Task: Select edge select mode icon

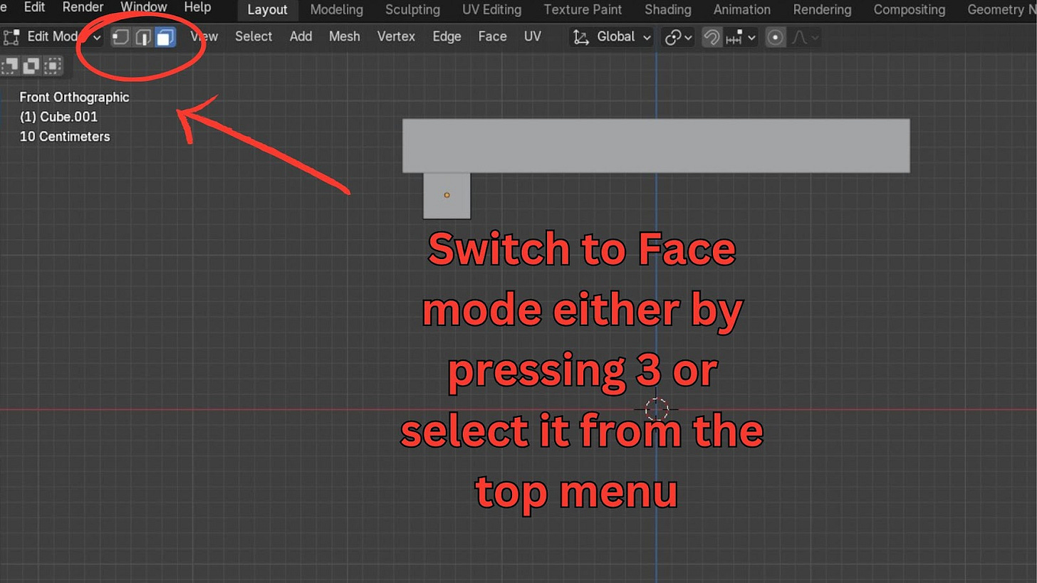Action: (144, 37)
